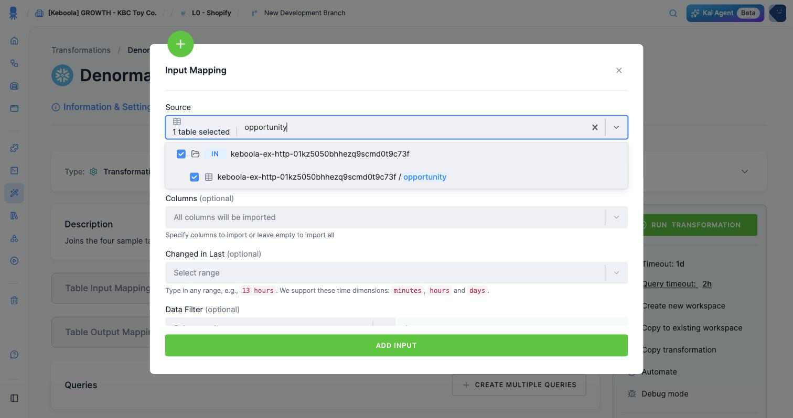The height and width of the screenshot is (418, 793).
Task: Open L0 - Shopify project breadcrumb
Action: 211,13
